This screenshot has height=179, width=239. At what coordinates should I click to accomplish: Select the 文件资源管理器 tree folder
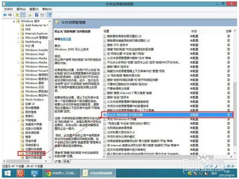[x=33, y=153]
